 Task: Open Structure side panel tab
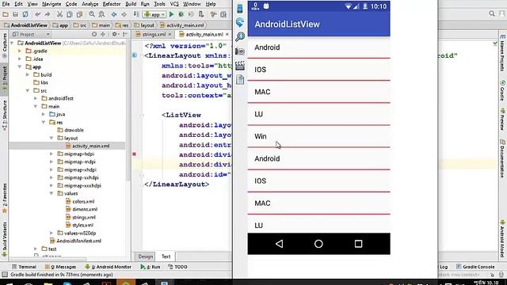pos(5,115)
